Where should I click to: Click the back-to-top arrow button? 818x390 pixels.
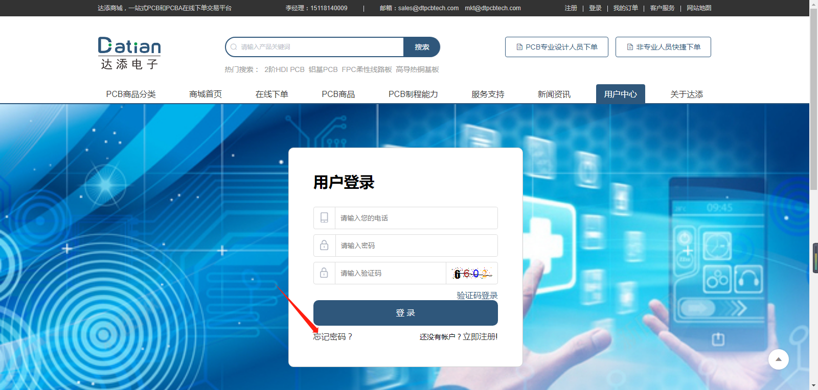pos(779,359)
